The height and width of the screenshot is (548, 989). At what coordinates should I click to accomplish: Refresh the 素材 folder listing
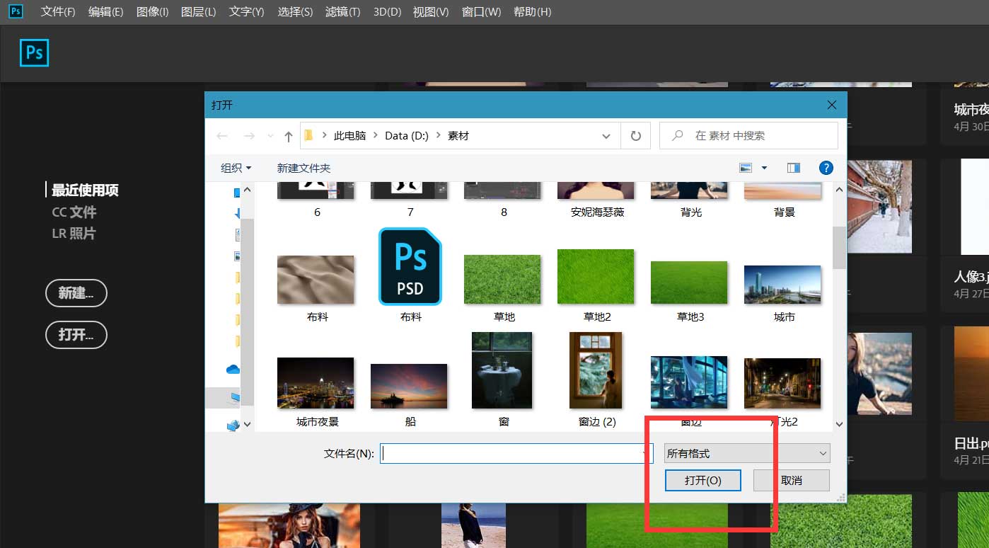click(635, 136)
